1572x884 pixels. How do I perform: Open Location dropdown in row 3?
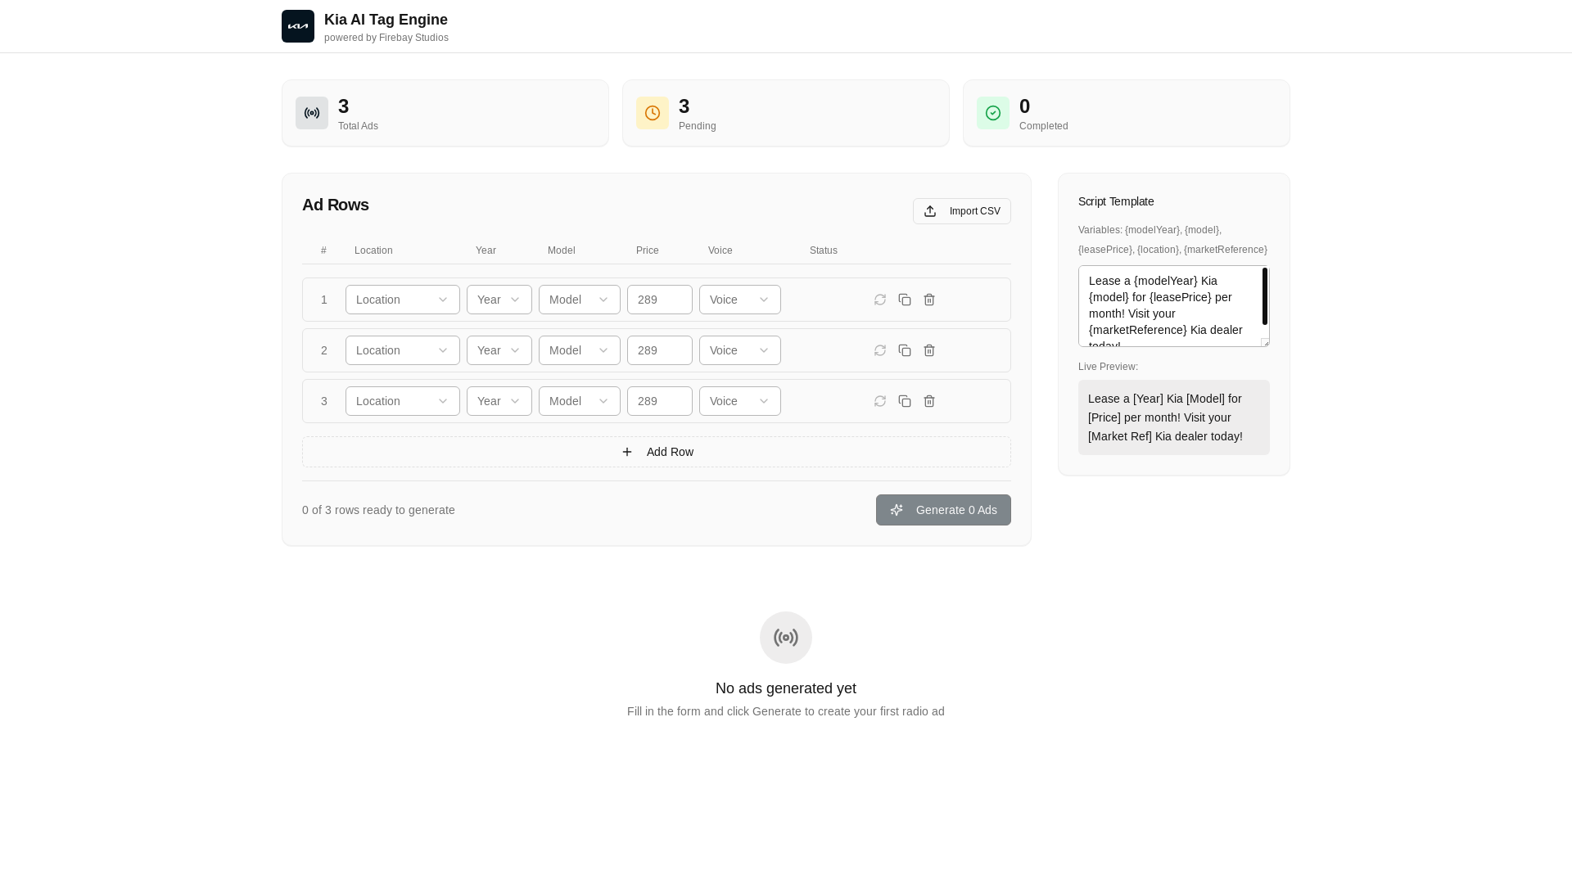click(x=403, y=401)
